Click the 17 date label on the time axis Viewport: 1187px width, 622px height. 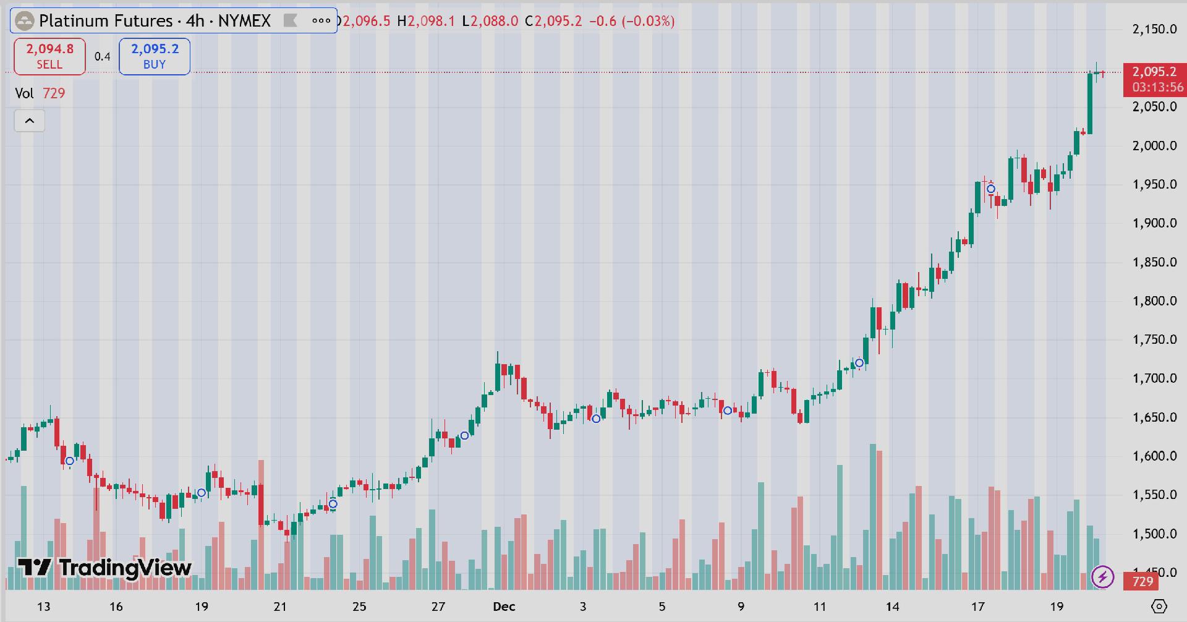point(977,607)
